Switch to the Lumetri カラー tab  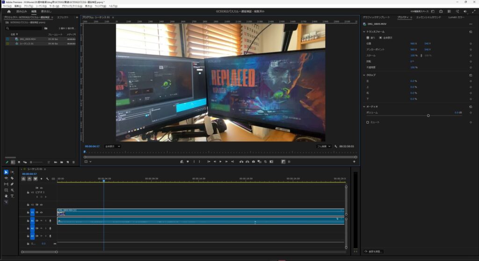pyautogui.click(x=456, y=17)
